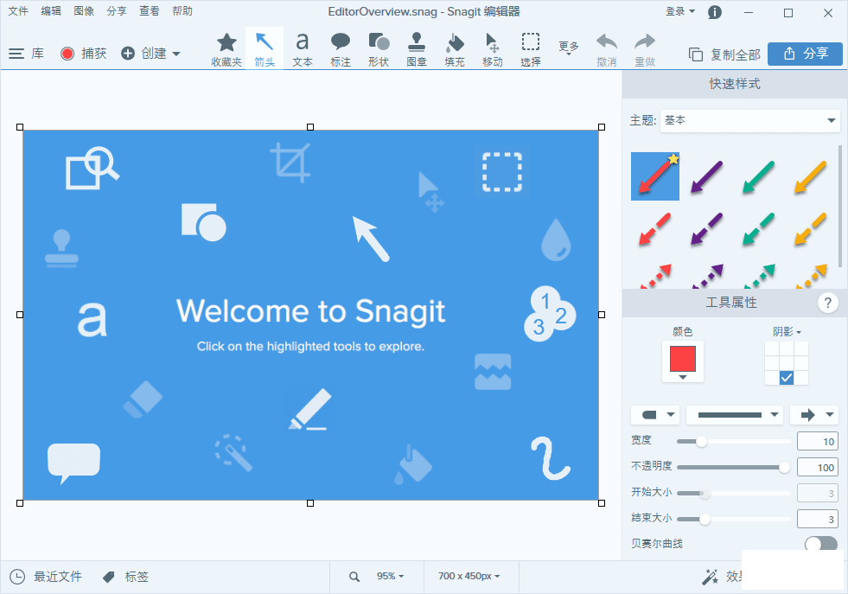Click the Opacity (不透明度) slider
Image resolution: width=848 pixels, height=594 pixels.
point(733,468)
